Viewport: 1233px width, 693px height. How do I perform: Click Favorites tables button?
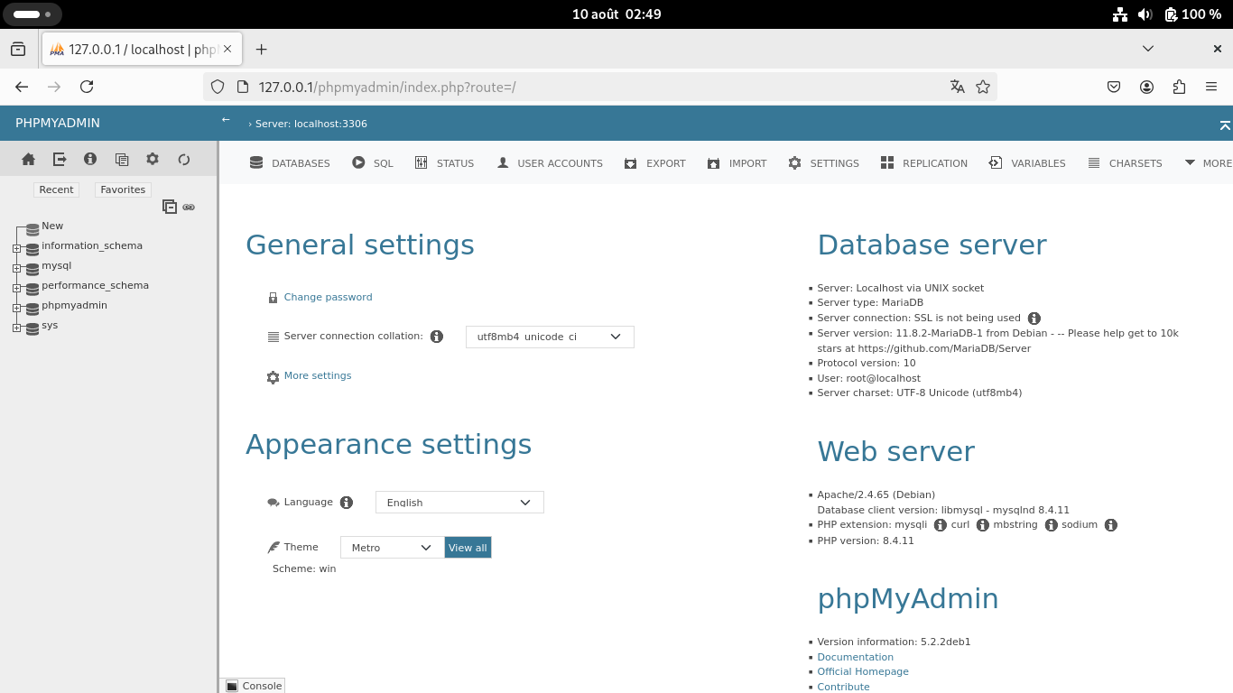pos(123,189)
